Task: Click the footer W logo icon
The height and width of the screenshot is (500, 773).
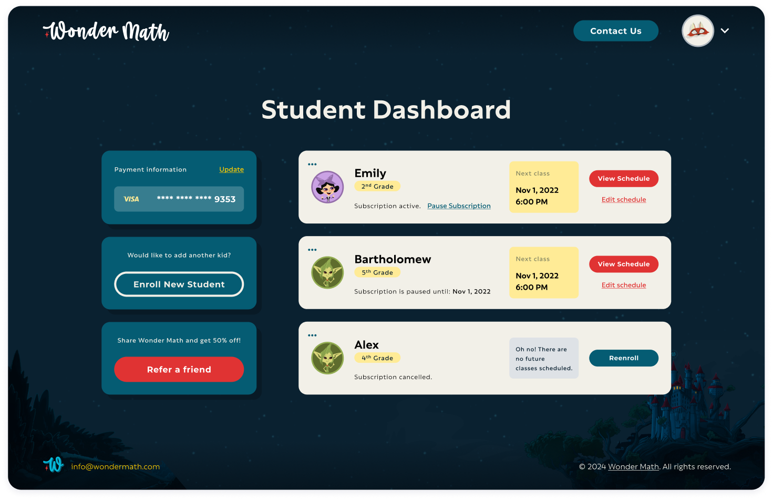Action: click(x=54, y=465)
